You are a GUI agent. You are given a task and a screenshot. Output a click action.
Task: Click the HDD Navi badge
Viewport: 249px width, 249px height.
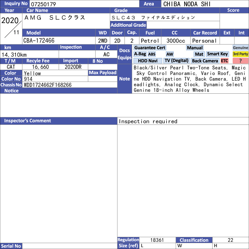148,61
